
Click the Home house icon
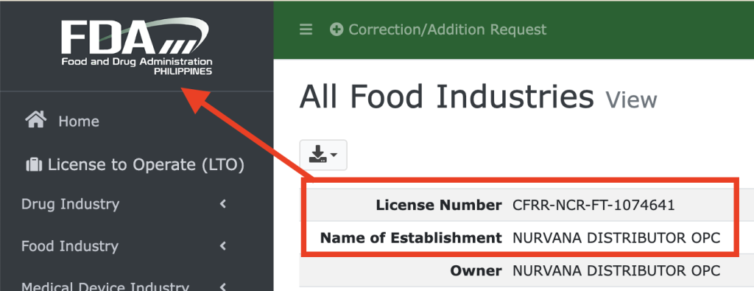pos(36,119)
